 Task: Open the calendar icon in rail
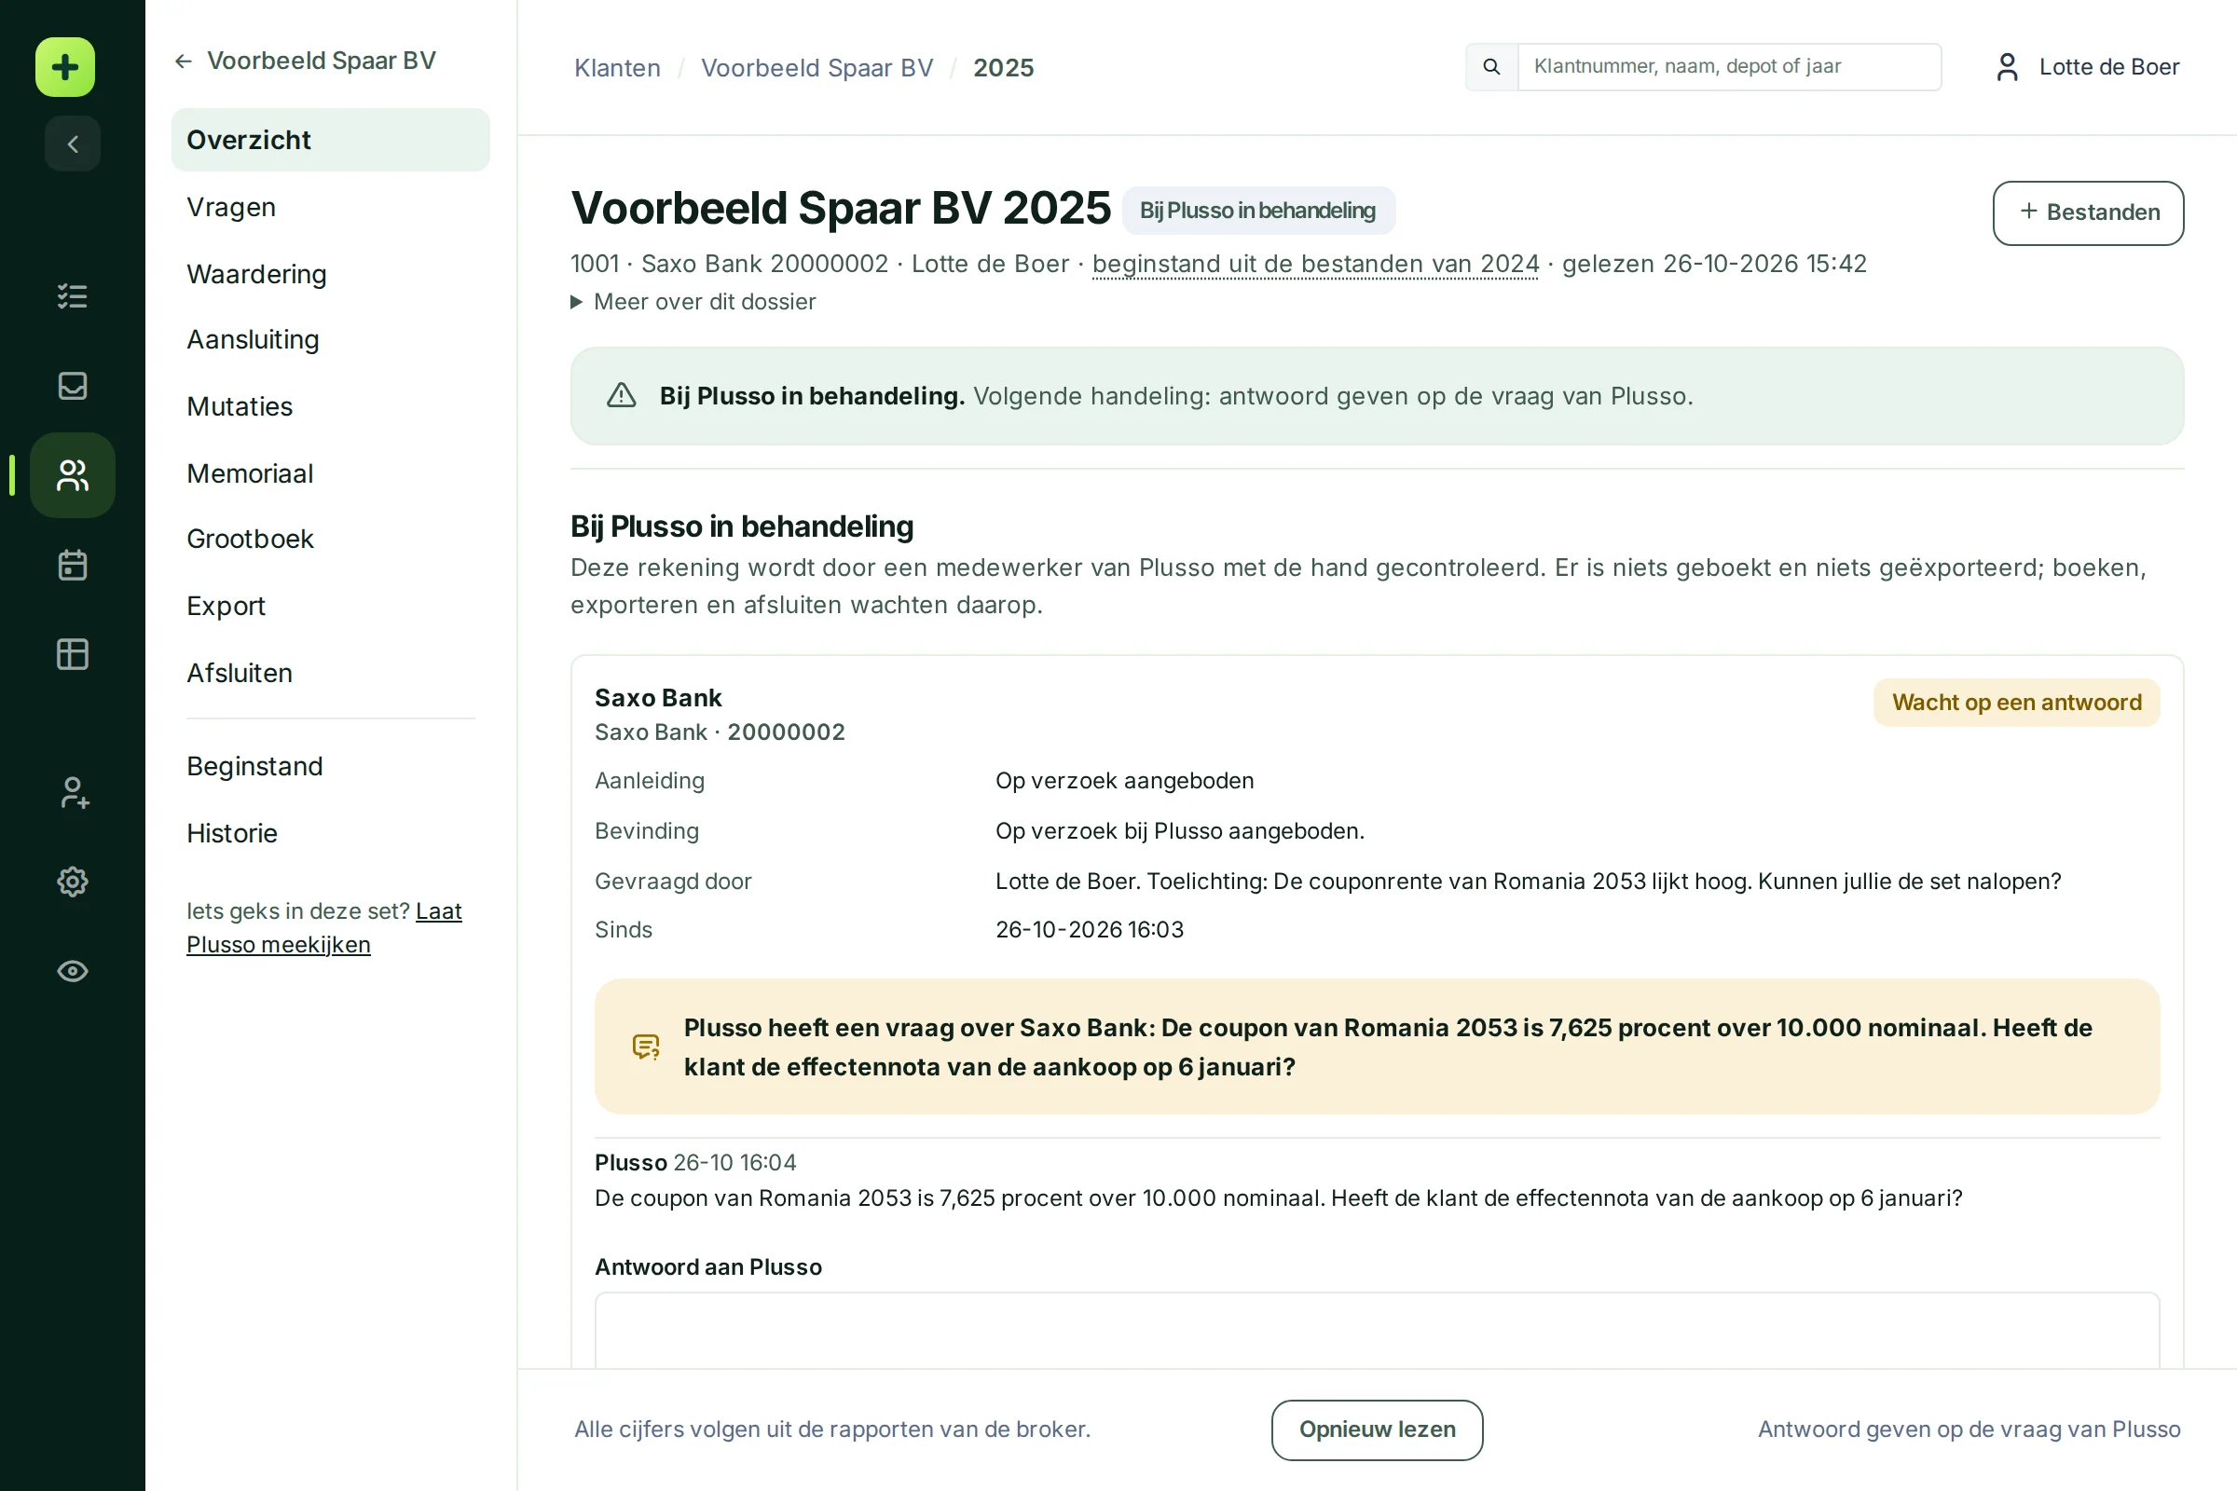(74, 565)
